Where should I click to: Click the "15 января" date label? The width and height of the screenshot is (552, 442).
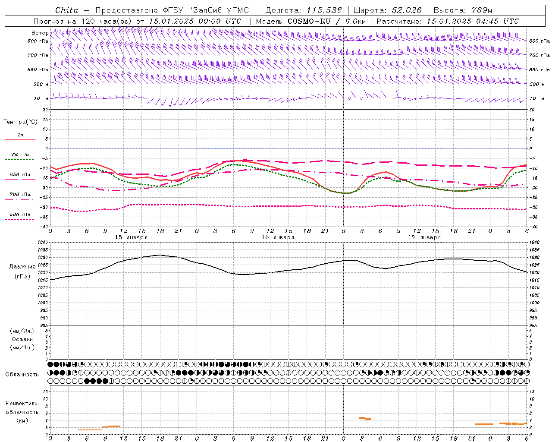click(131, 237)
